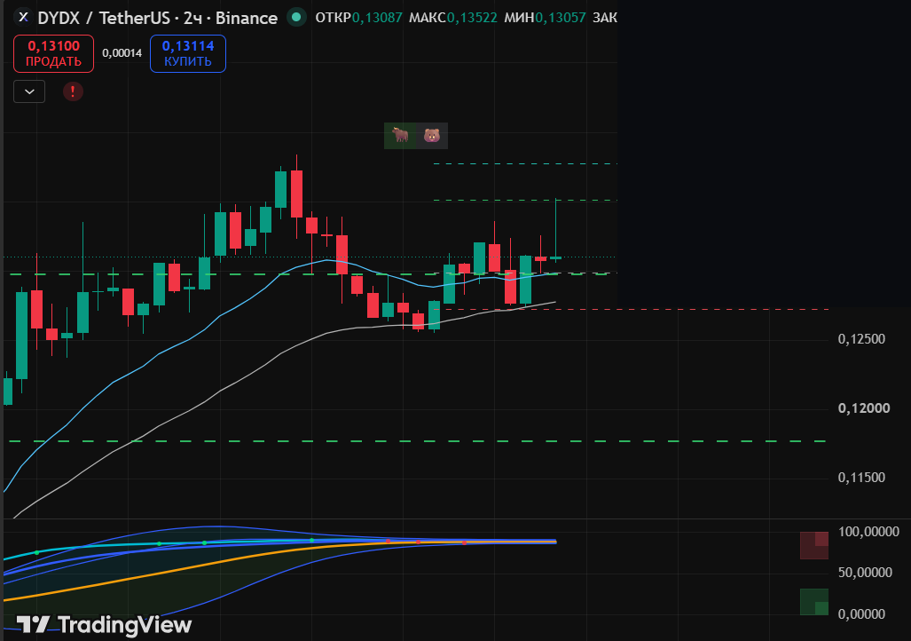The image size is (911, 641).
Task: Click the red overbought zone swatch
Action: 814,545
